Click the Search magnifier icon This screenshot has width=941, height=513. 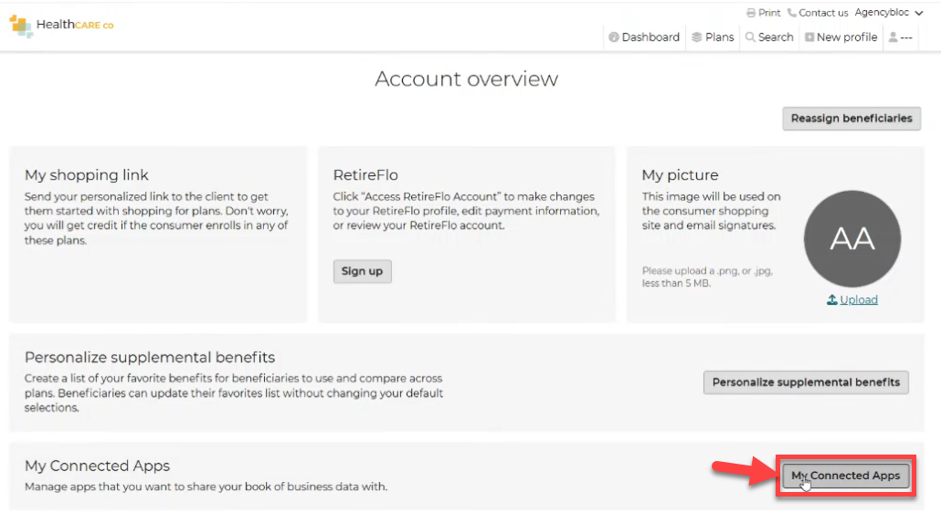coord(750,37)
